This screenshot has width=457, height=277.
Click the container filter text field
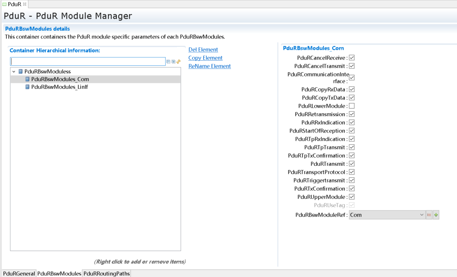coord(88,62)
